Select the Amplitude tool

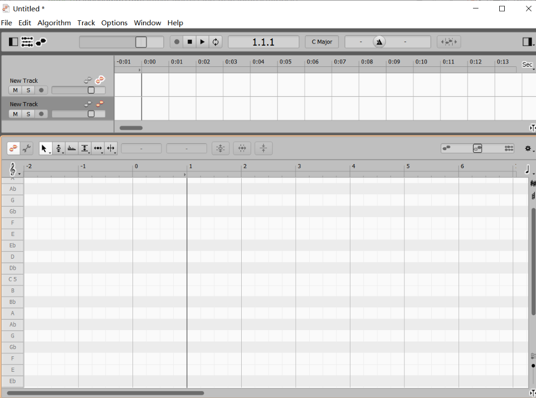point(84,148)
